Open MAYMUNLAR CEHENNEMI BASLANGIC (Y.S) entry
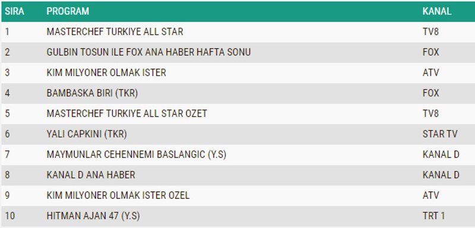 tap(137, 155)
